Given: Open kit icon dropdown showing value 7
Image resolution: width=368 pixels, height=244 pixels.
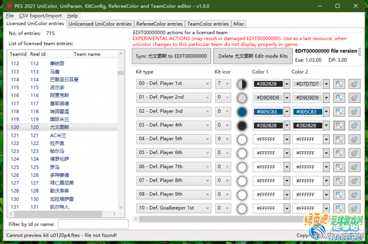Looking at the screenshot, I should click(223, 84).
